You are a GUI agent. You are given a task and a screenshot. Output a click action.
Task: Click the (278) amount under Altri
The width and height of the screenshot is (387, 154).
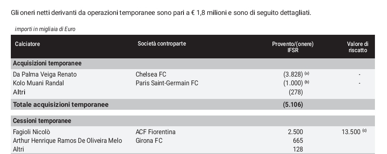click(x=296, y=92)
